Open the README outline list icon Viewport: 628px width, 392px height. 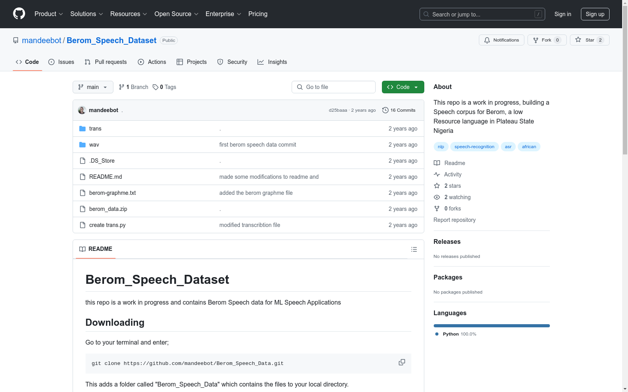[414, 249]
